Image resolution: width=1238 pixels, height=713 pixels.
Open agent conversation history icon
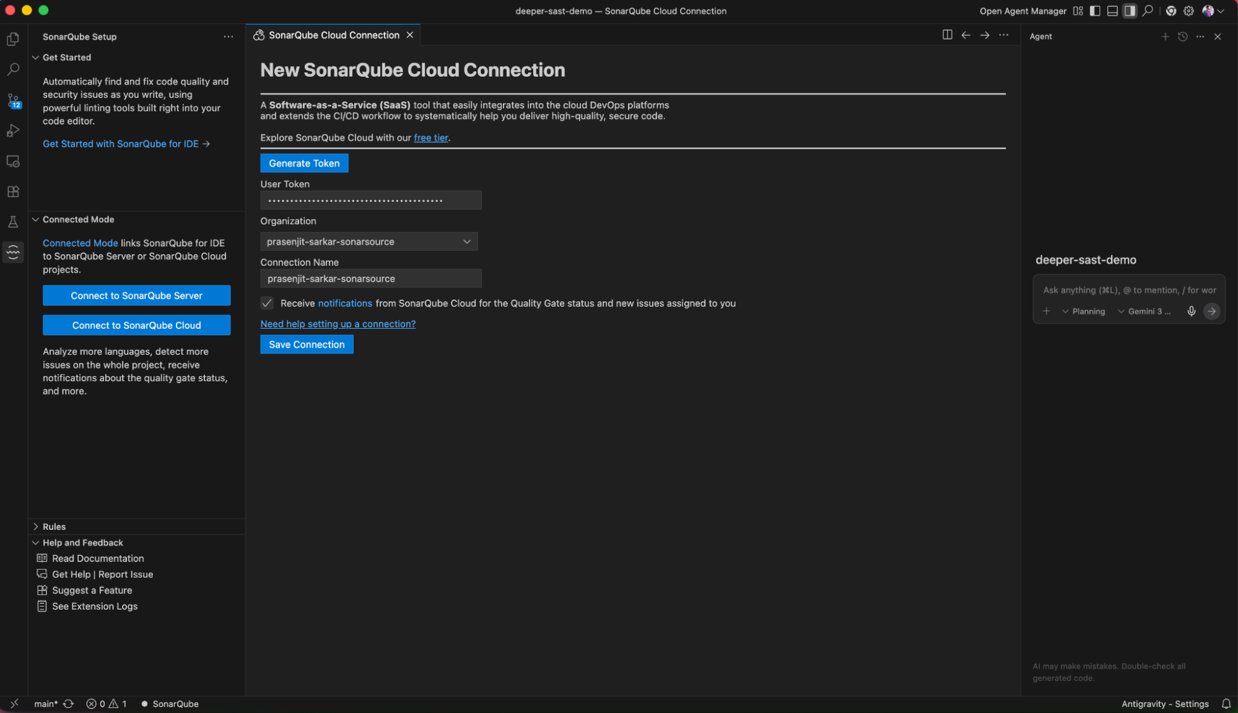(1182, 37)
